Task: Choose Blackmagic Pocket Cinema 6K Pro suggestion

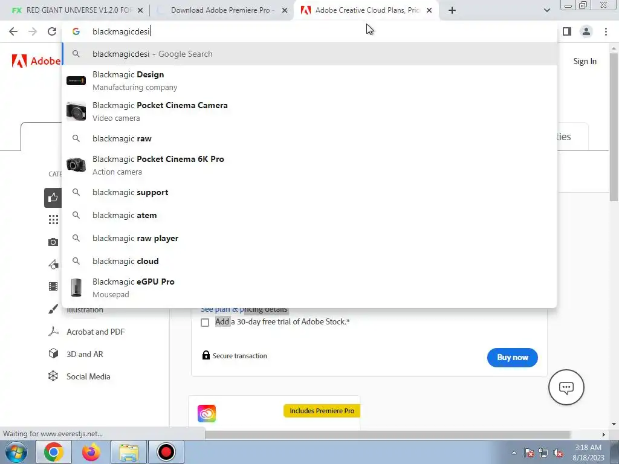Action: (x=309, y=165)
